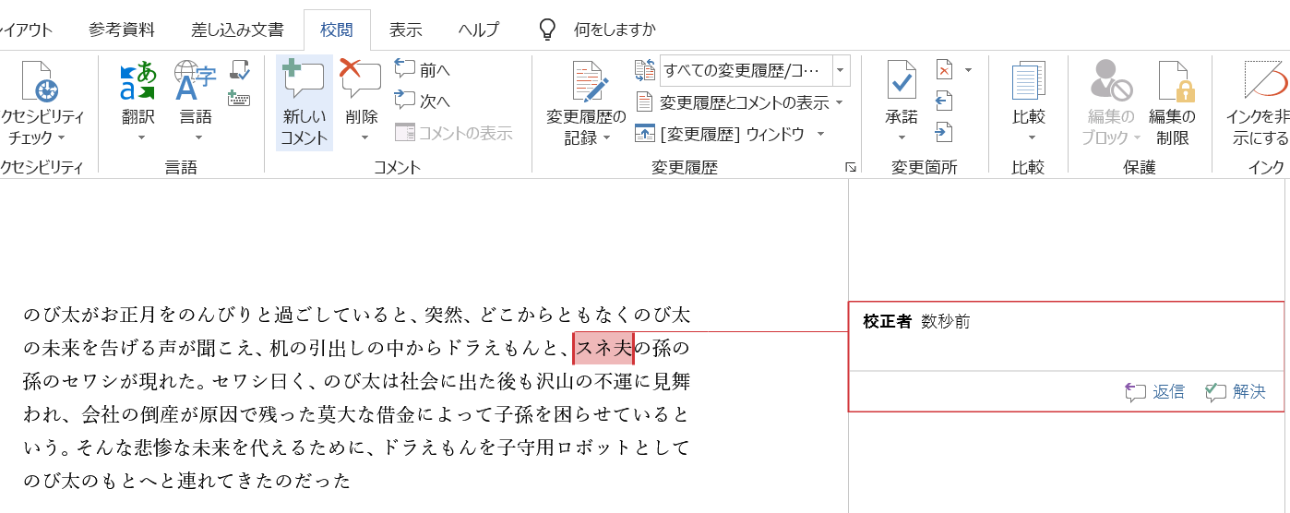Expand the 翻訳 dropdown arrow
Image resolution: width=1290 pixels, height=513 pixels.
tap(141, 138)
